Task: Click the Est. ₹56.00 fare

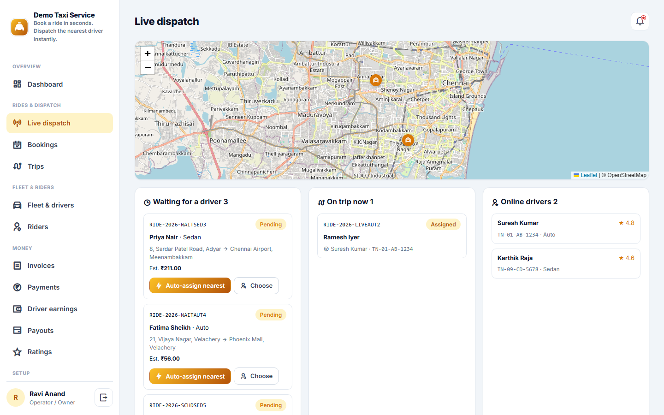Action: (x=165, y=359)
